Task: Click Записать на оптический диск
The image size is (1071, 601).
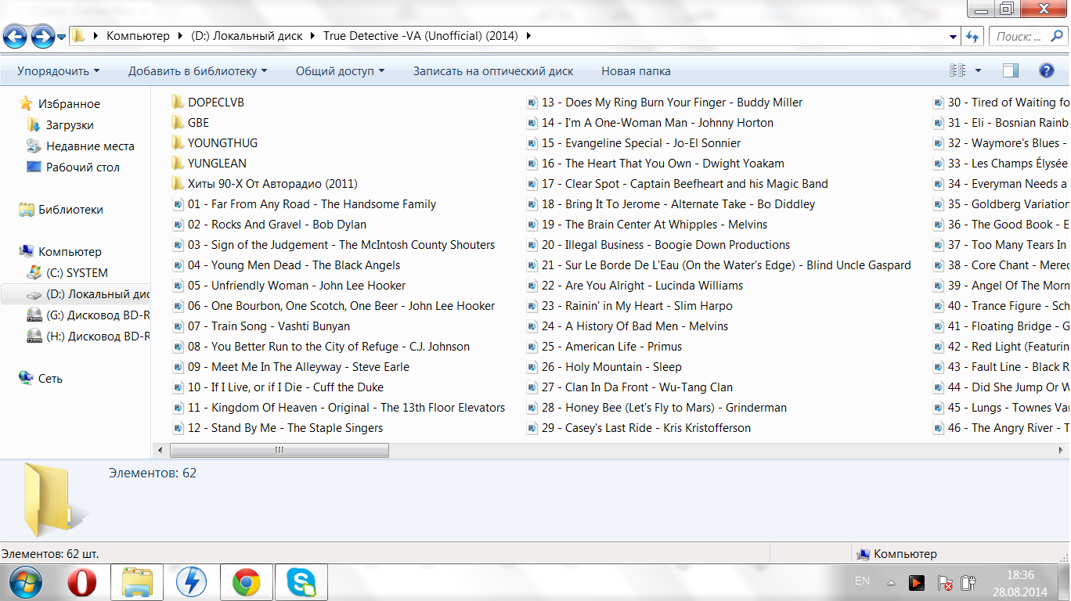Action: 493,71
